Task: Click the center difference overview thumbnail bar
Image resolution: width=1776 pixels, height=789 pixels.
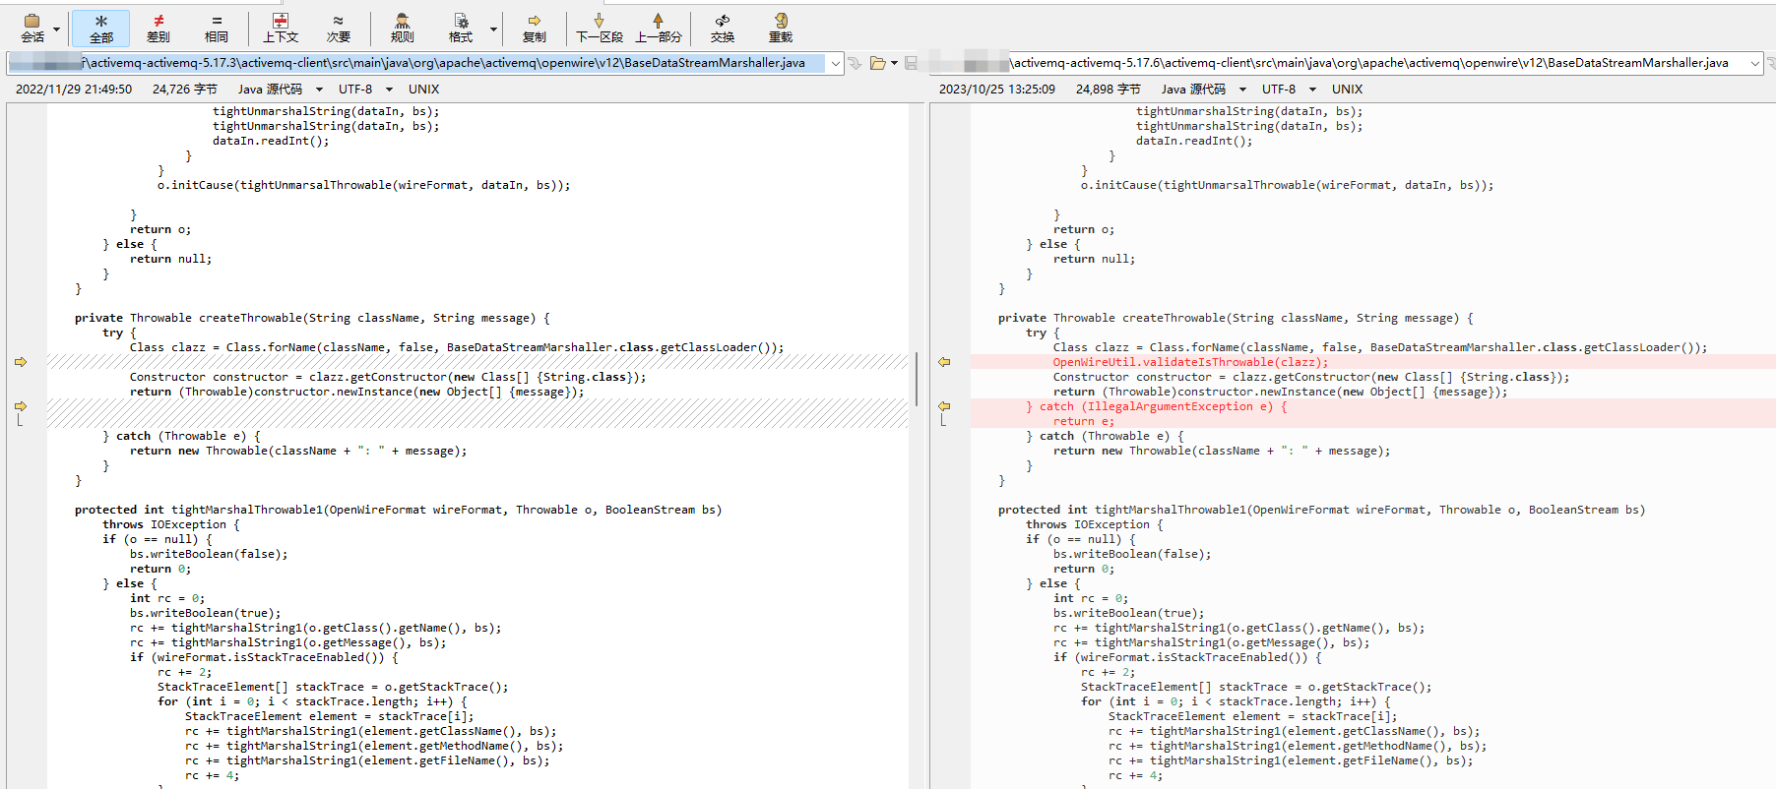Action: pos(917,380)
